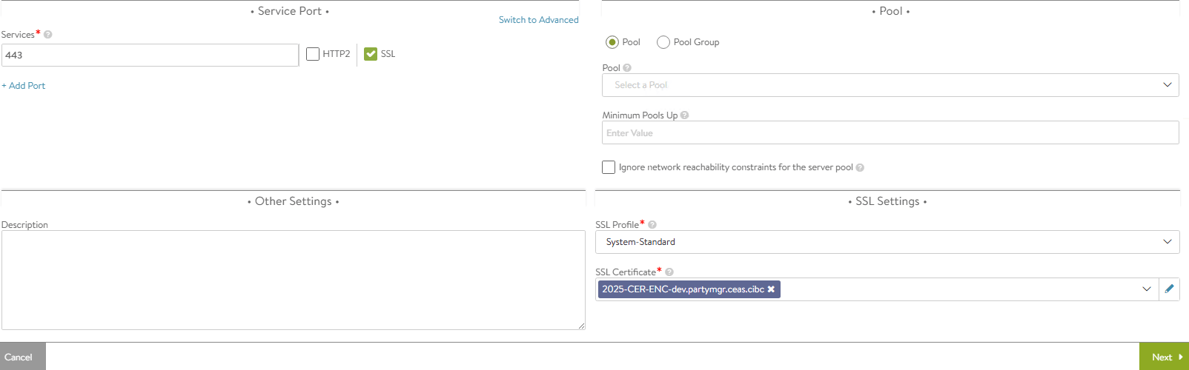
Task: Remove the 2025-CER-ENC-dev.partymgr.ceas.cibc certificate tag
Action: [x=771, y=289]
